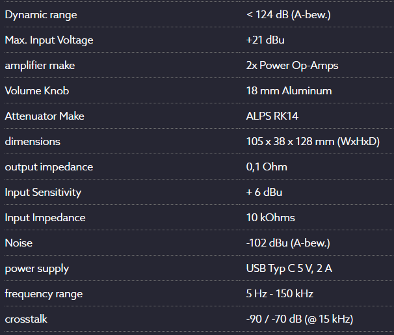394x335 pixels.
Task: Click the '+21 dBu' value
Action: pyautogui.click(x=265, y=40)
